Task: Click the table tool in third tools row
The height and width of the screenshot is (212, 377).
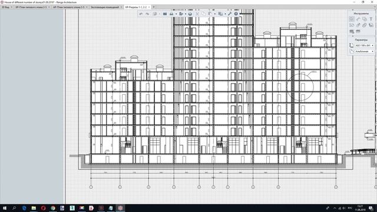Action: [x=352, y=31]
